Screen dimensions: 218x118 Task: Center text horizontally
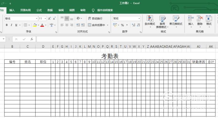pyautogui.click(x=67, y=25)
